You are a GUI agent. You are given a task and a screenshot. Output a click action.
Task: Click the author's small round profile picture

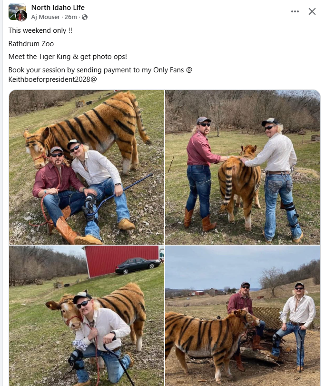[21, 16]
